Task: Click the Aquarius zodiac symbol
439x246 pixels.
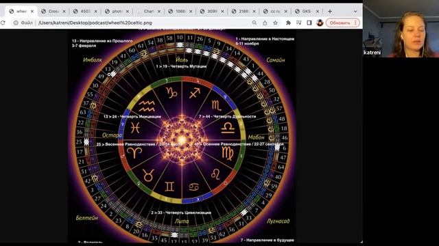Action: 147,107
